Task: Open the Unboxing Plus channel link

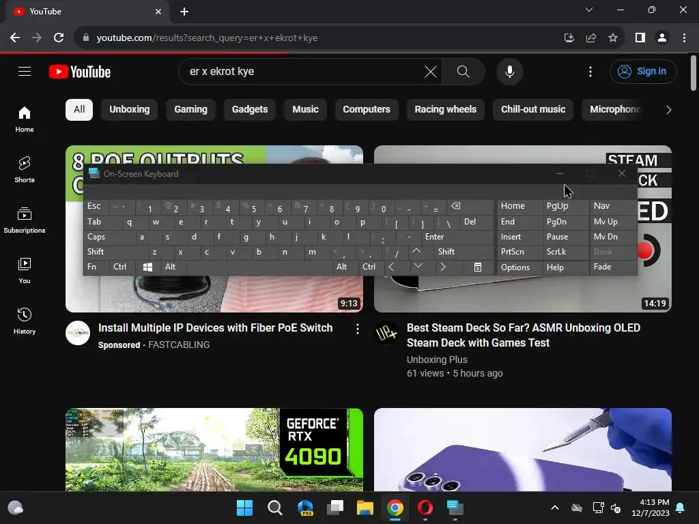Action: point(437,360)
